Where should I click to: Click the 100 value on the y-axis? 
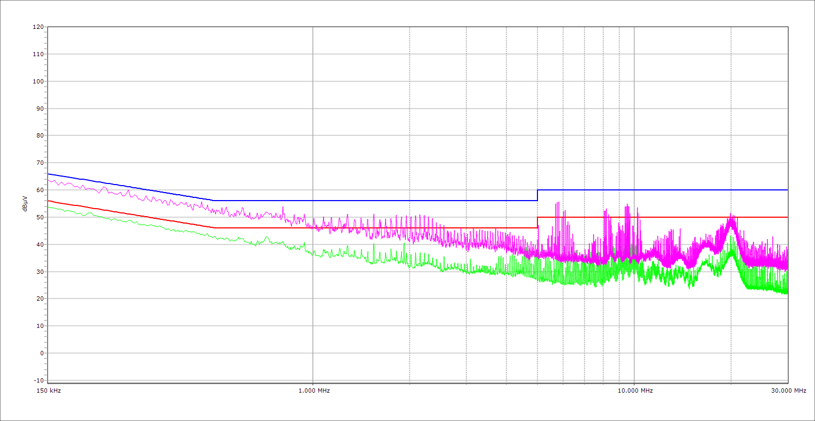click(37, 81)
